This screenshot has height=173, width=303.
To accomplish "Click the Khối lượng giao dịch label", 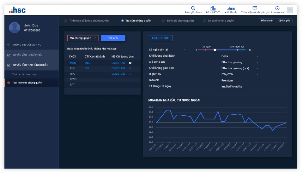I will pyautogui.click(x=161, y=68).
